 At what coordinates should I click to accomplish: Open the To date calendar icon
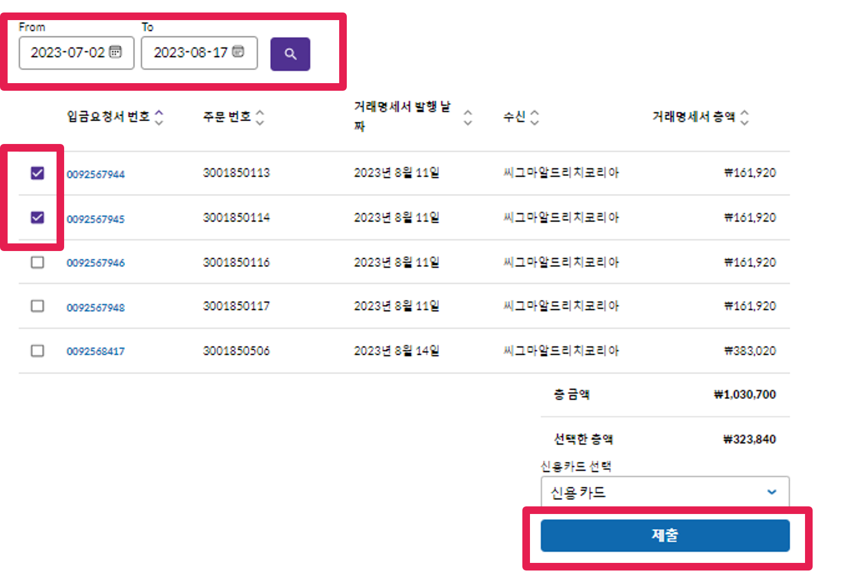(238, 52)
